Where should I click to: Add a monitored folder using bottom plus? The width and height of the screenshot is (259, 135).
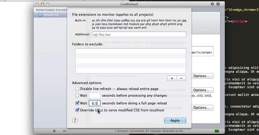[54, 131]
